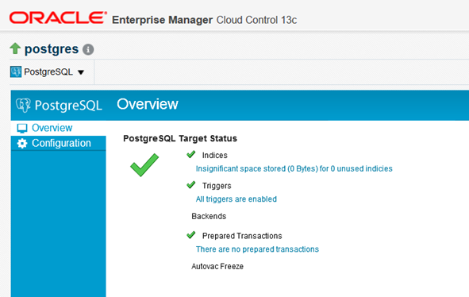
Task: Click the green up-arrow status icon beside postgres
Action: click(15, 48)
